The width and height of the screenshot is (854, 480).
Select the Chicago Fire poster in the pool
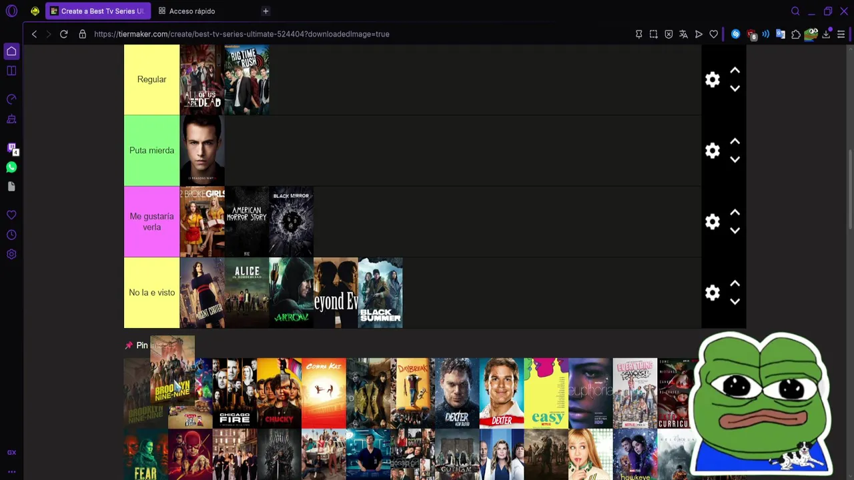coord(235,393)
